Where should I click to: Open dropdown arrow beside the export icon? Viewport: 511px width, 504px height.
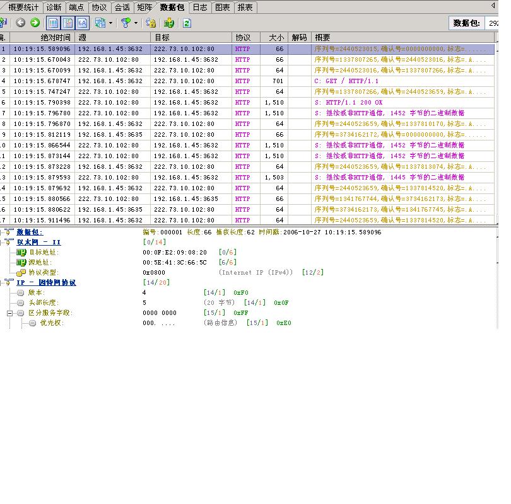coord(110,23)
